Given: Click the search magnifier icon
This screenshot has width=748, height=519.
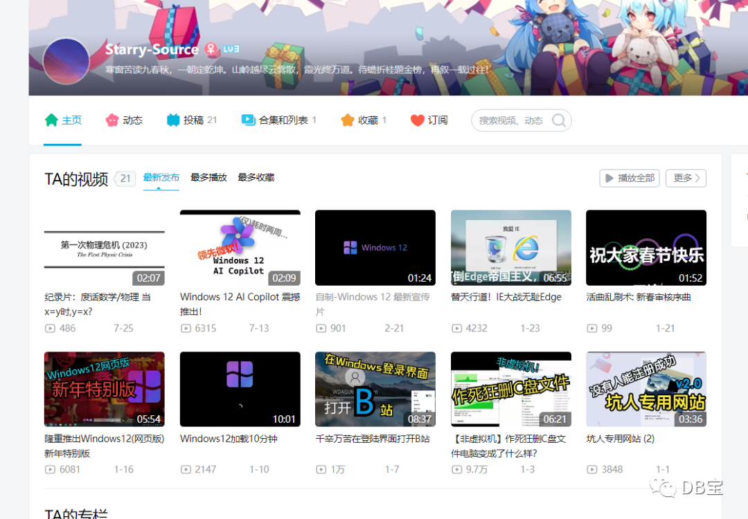Looking at the screenshot, I should 559,120.
